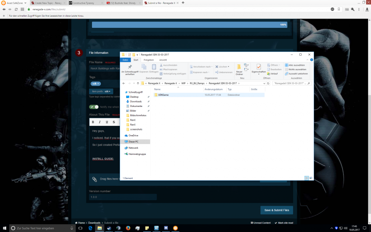Open Firefox from taskbar
The height and width of the screenshot is (232, 371).
click(x=128, y=228)
